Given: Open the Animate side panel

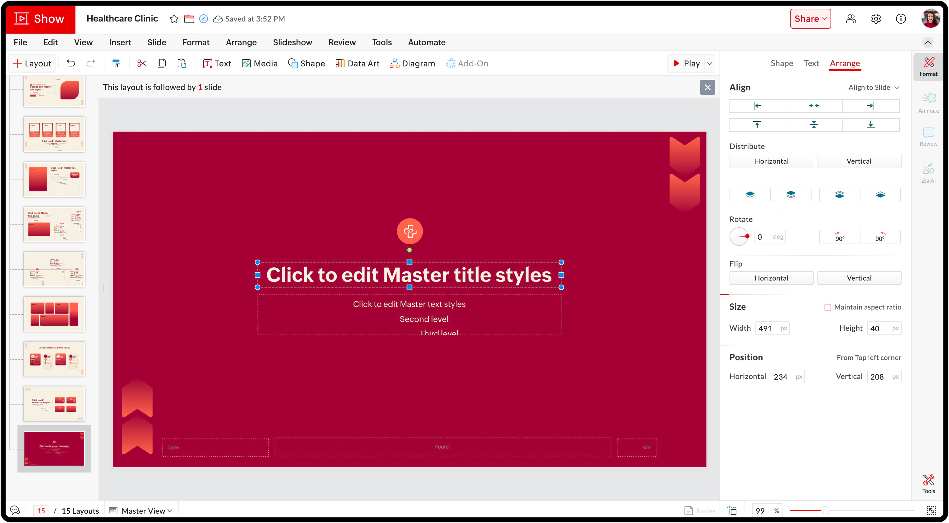Looking at the screenshot, I should tap(928, 103).
